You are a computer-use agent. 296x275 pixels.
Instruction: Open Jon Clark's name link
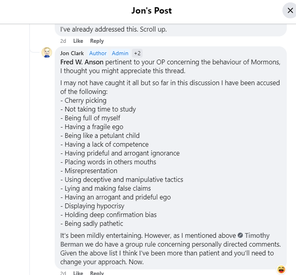[x=72, y=53]
